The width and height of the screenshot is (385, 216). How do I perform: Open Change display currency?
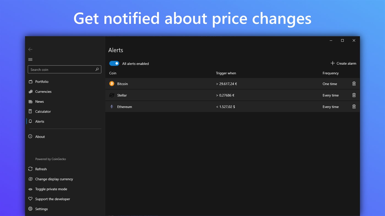click(54, 179)
